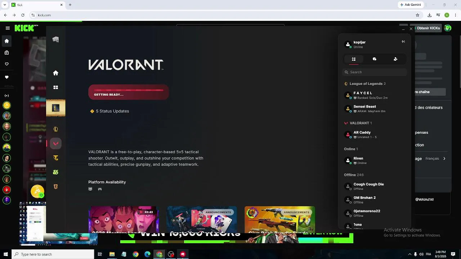Close the Kick browser tab
Image resolution: width=461 pixels, height=259 pixels.
tap(61, 5)
